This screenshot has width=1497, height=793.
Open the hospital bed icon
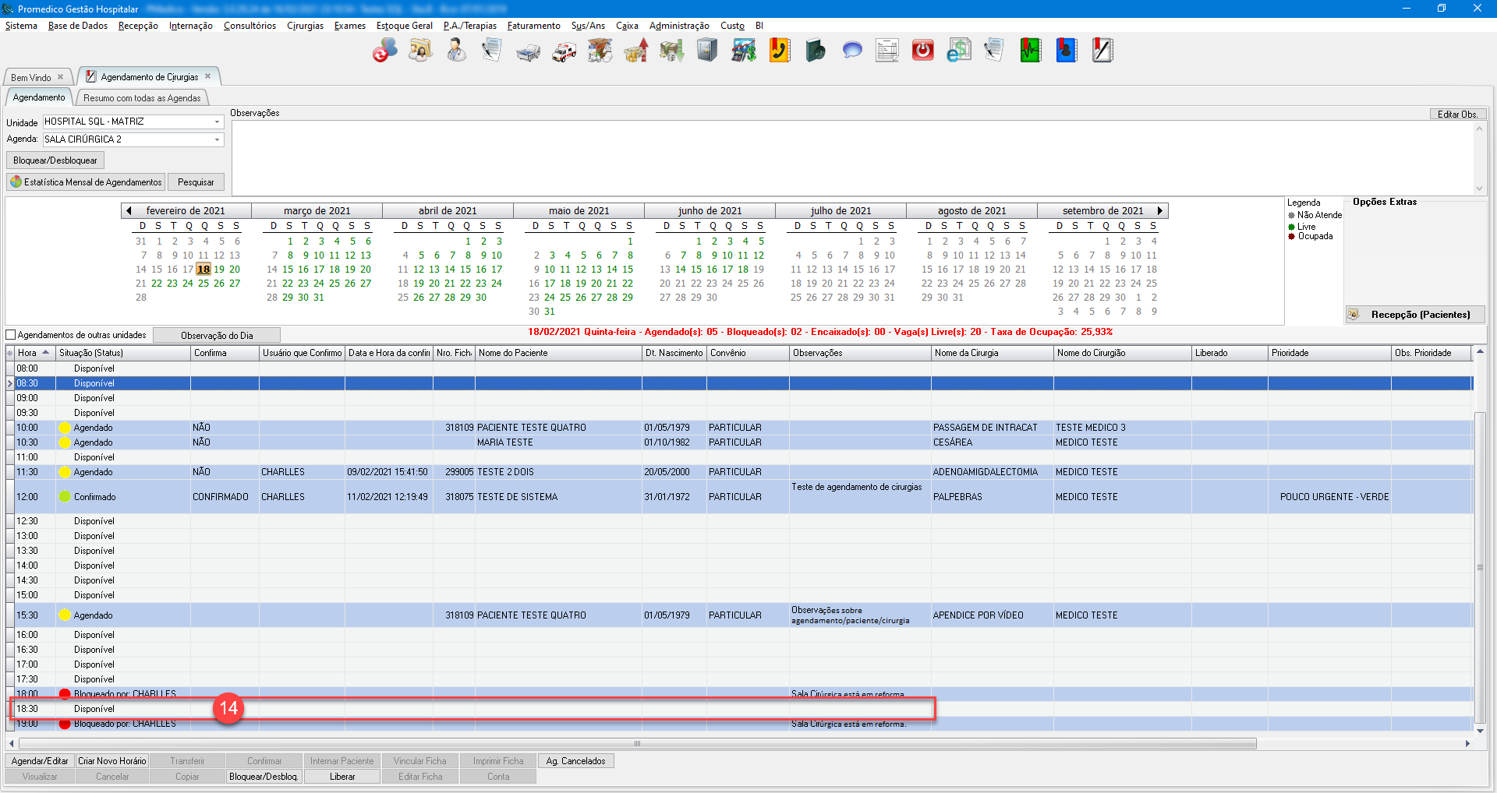click(x=528, y=52)
